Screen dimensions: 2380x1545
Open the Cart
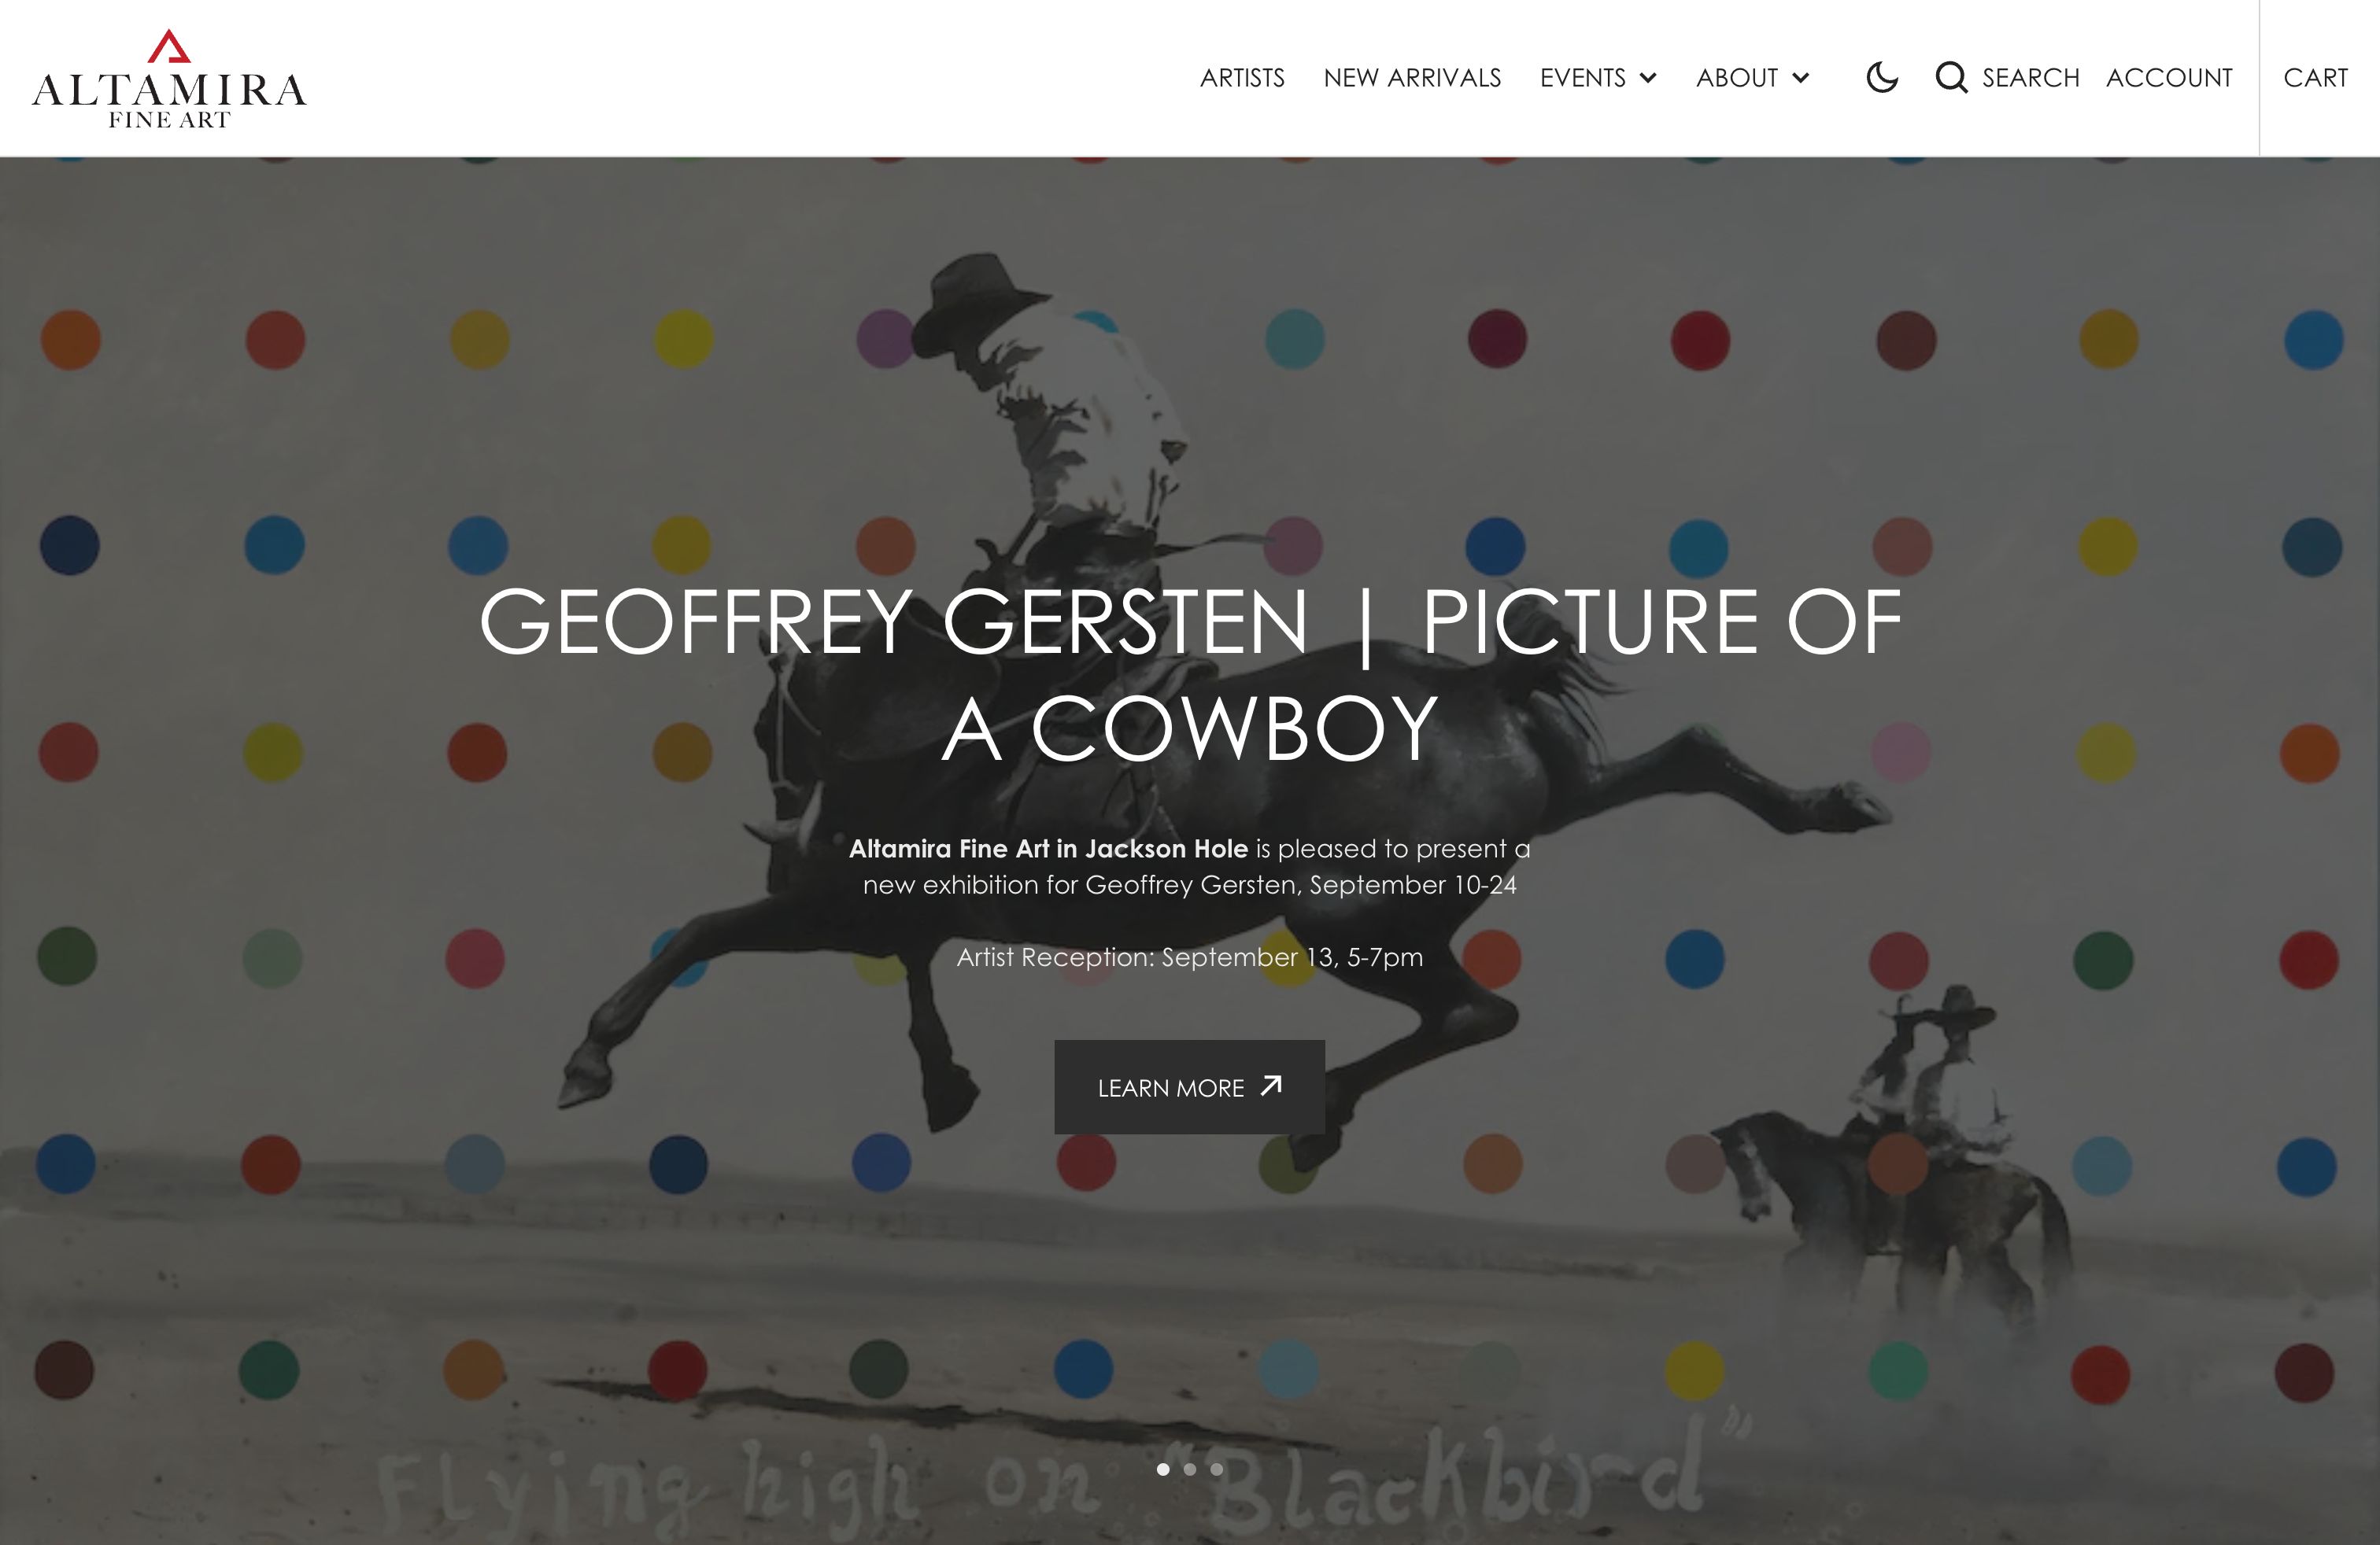pyautogui.click(x=2315, y=78)
